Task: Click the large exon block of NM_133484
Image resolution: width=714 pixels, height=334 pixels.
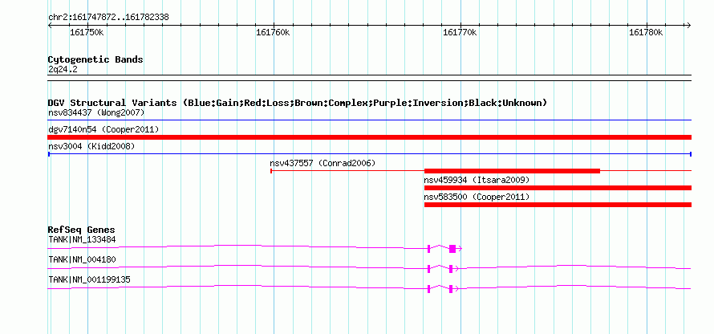Action: (452, 249)
